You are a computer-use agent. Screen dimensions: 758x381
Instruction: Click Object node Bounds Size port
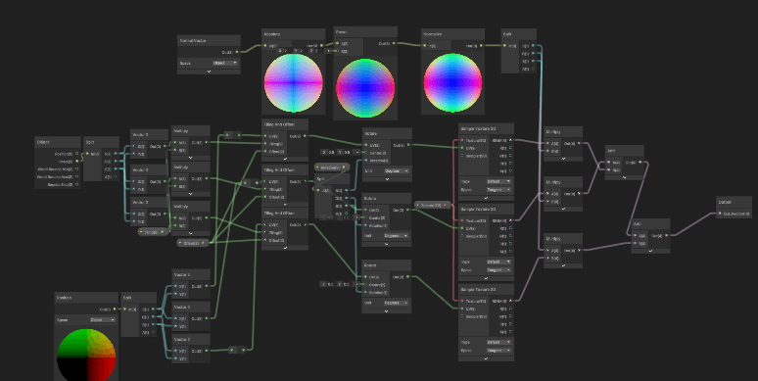tap(76, 185)
